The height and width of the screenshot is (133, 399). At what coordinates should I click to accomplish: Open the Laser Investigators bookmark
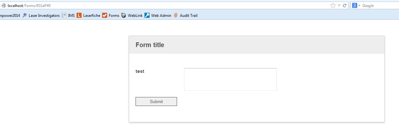pyautogui.click(x=44, y=15)
